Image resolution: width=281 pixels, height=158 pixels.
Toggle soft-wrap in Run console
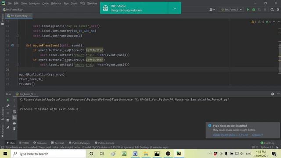(x=14, y=112)
